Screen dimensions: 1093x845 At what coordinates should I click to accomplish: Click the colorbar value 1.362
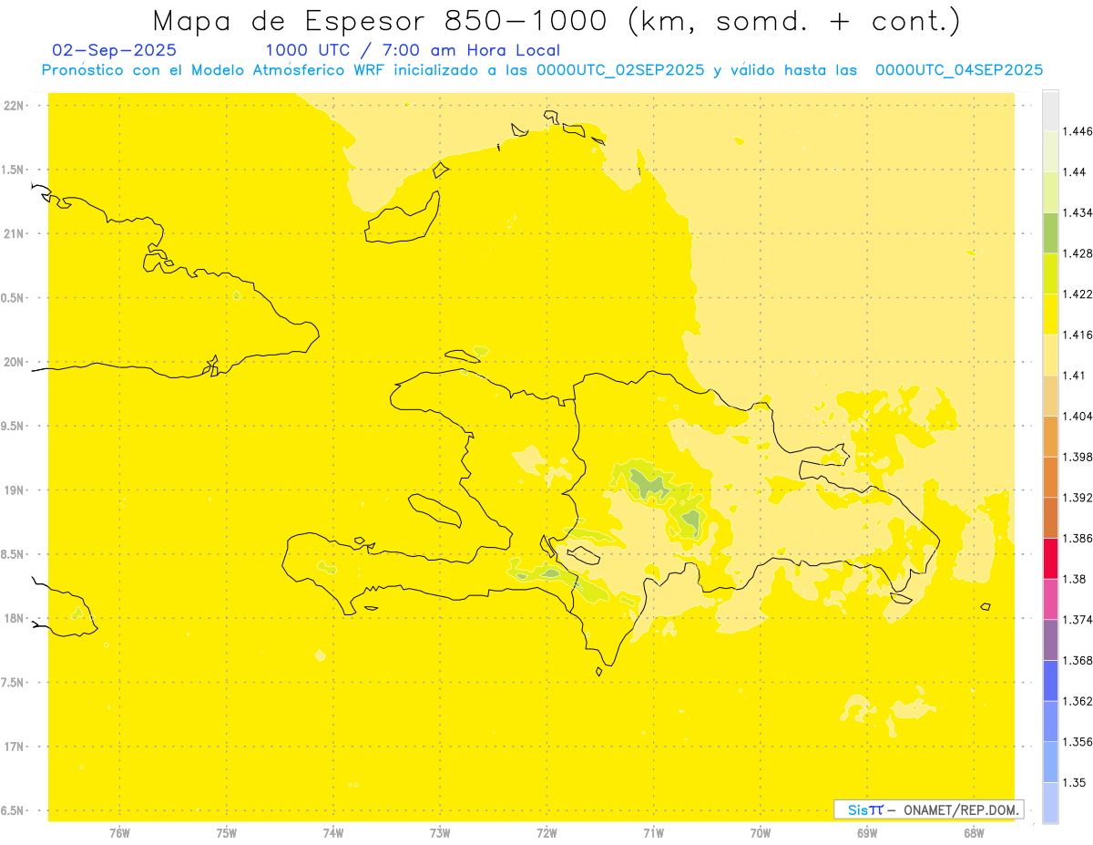(1079, 701)
